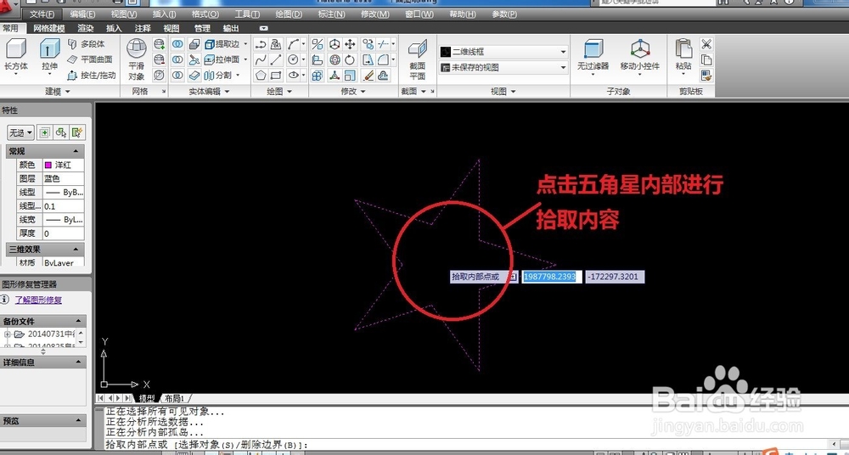
Task: Open the 未保存的视图 view dropdown
Action: tap(503, 68)
